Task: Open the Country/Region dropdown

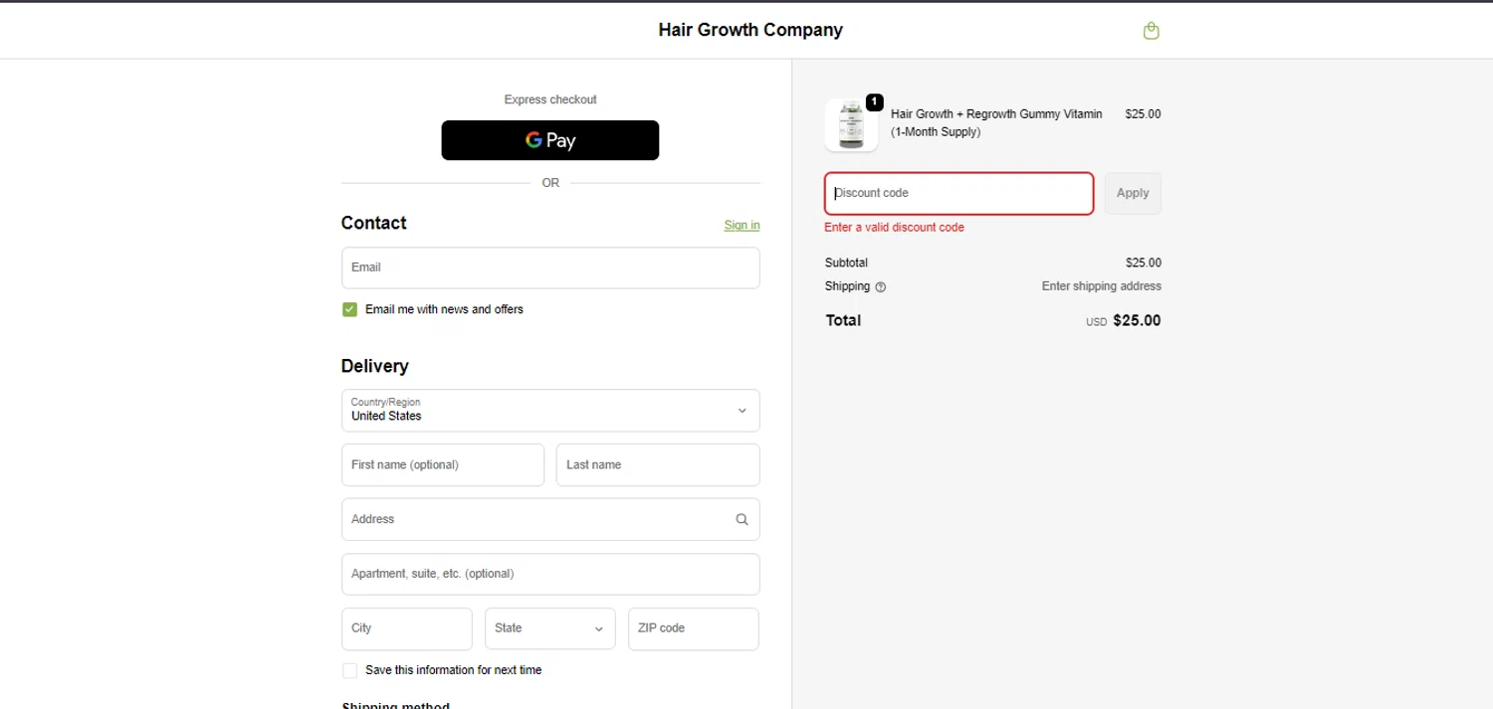Action: point(550,411)
